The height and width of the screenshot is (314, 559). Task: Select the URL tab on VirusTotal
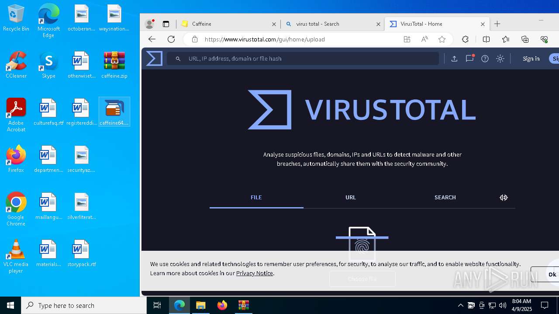[351, 198]
